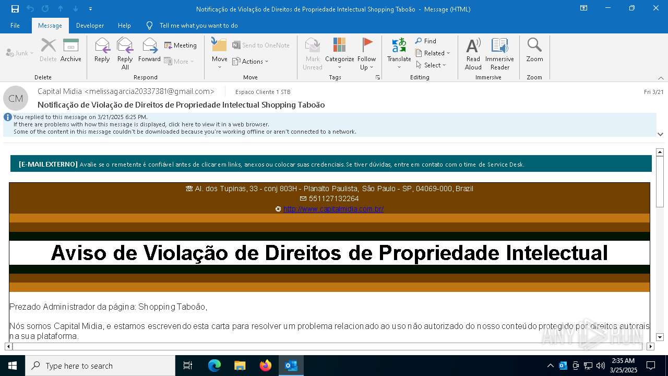668x376 pixels.
Task: Go to next item arrow in title bar
Action: [x=76, y=9]
